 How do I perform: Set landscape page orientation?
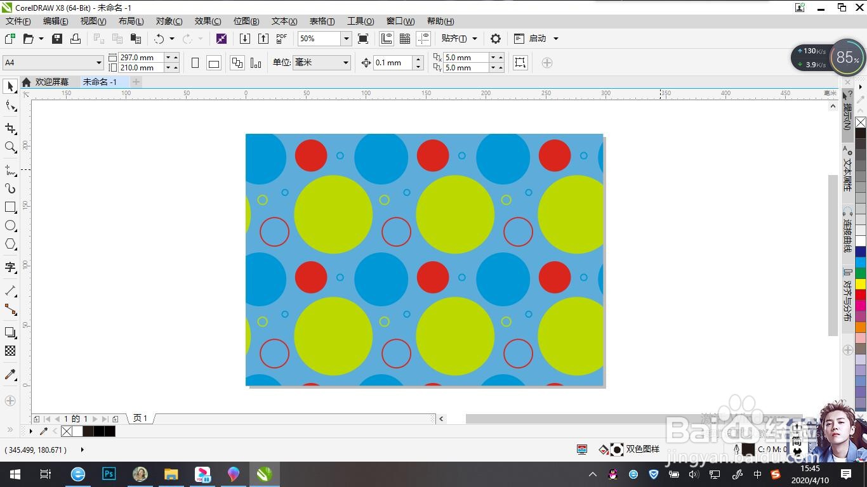214,63
